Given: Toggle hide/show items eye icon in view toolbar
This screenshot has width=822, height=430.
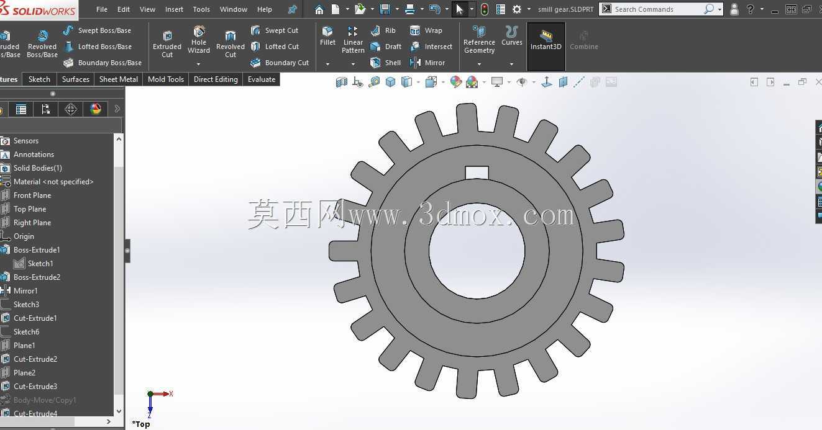Looking at the screenshot, I should tap(522, 82).
